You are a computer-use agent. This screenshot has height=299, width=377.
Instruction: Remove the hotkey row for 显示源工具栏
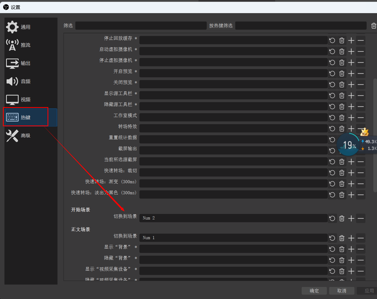[361, 96]
